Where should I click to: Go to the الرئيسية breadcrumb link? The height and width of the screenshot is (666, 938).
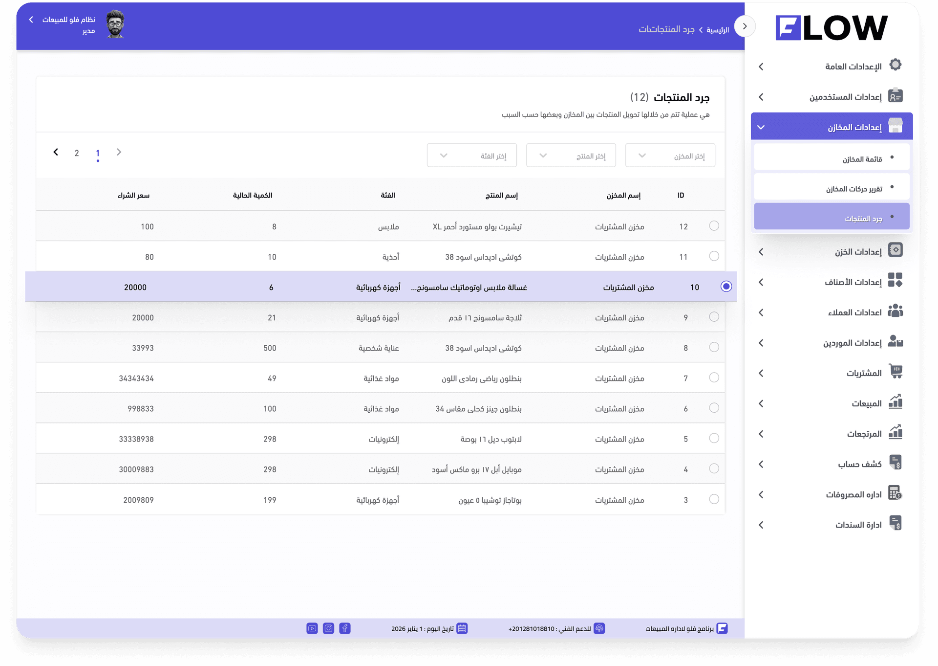click(x=717, y=29)
